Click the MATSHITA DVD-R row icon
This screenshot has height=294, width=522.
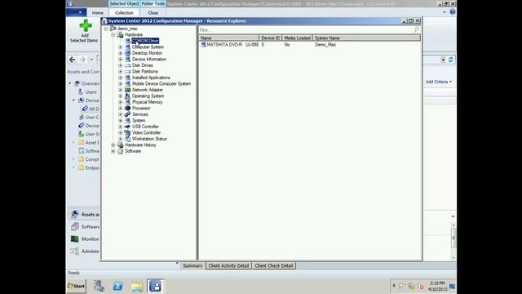click(x=203, y=44)
